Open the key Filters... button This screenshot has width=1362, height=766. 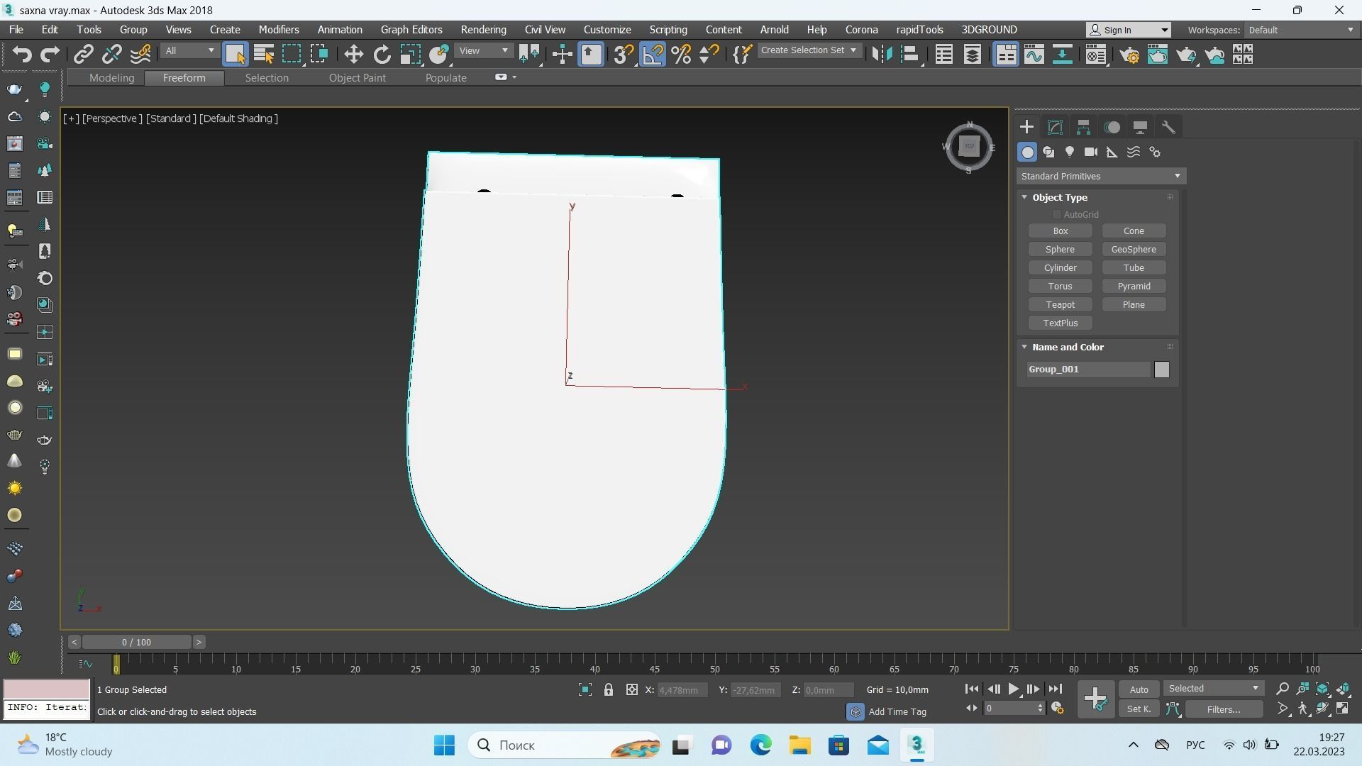tap(1223, 709)
